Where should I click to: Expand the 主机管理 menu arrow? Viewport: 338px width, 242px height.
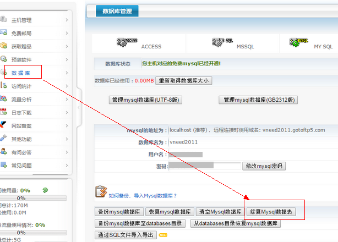[x=67, y=20]
